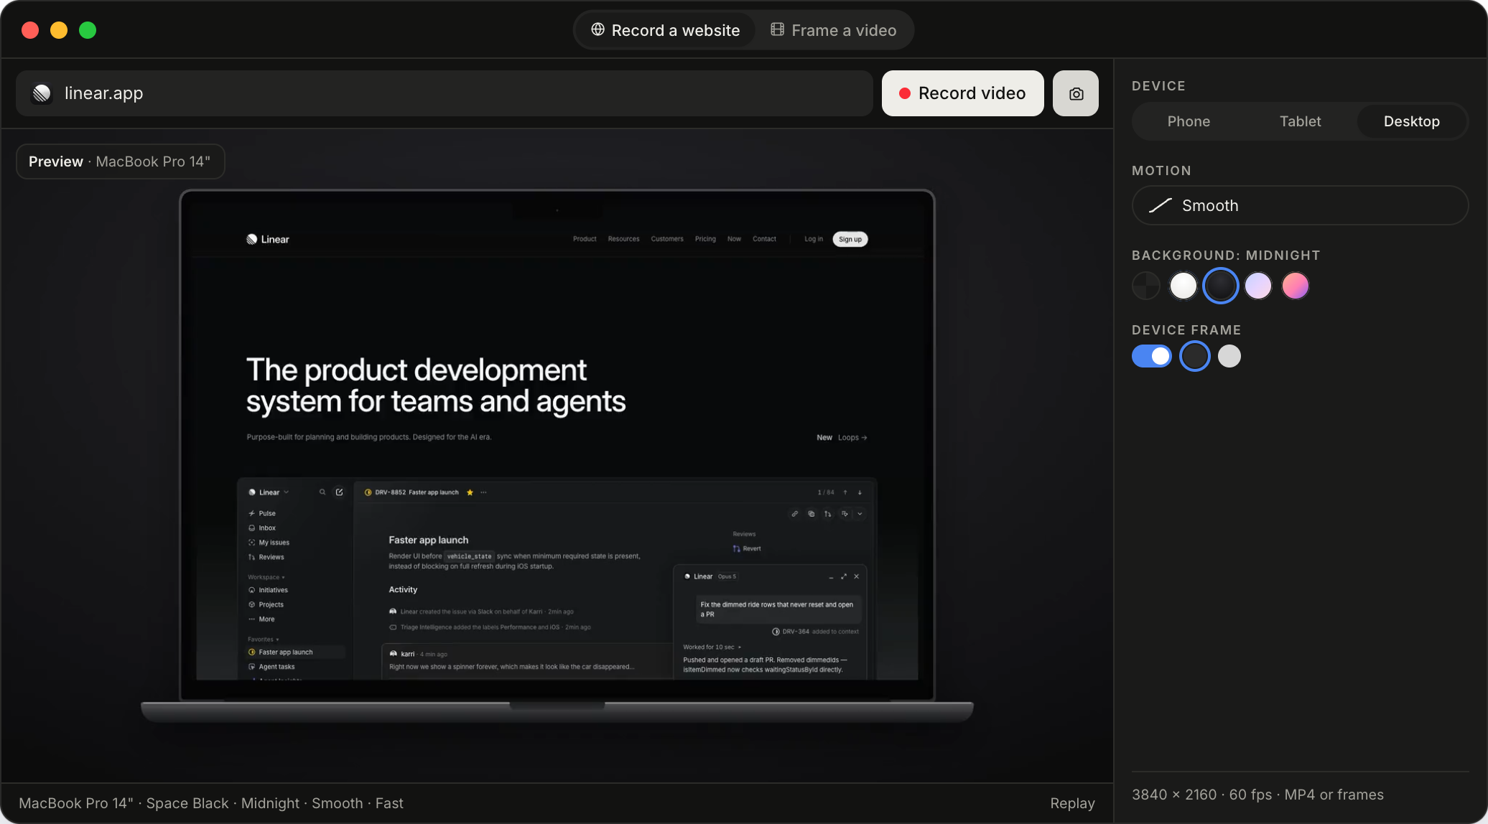Click the film icon in Frame a video
1488x824 pixels.
tap(777, 29)
